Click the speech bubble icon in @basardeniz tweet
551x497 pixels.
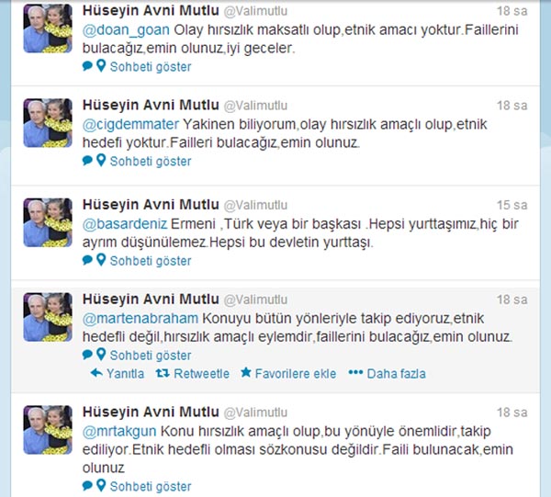click(x=87, y=260)
